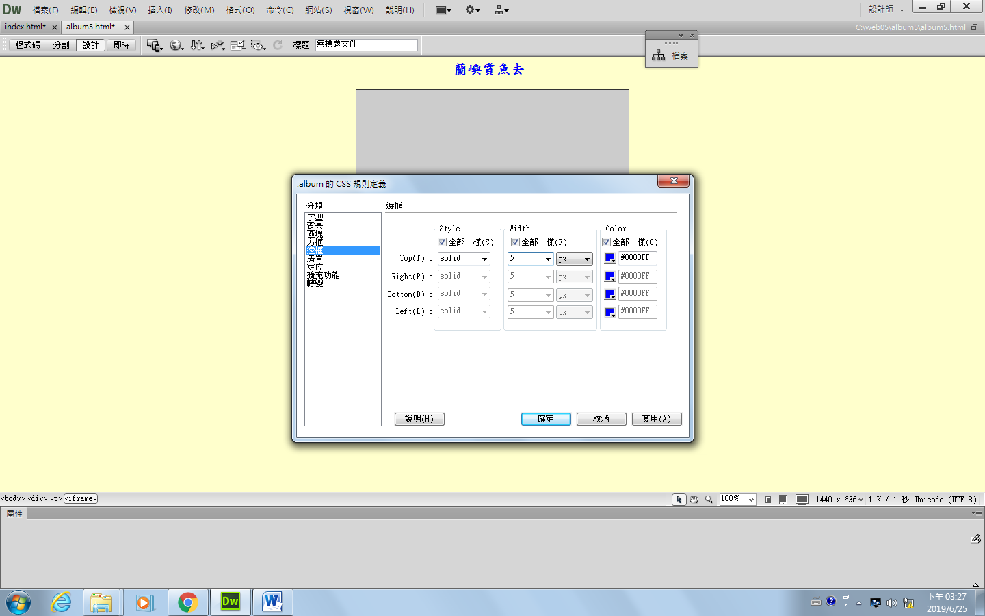
Task: Select 背景 in the category list
Action: pos(315,225)
